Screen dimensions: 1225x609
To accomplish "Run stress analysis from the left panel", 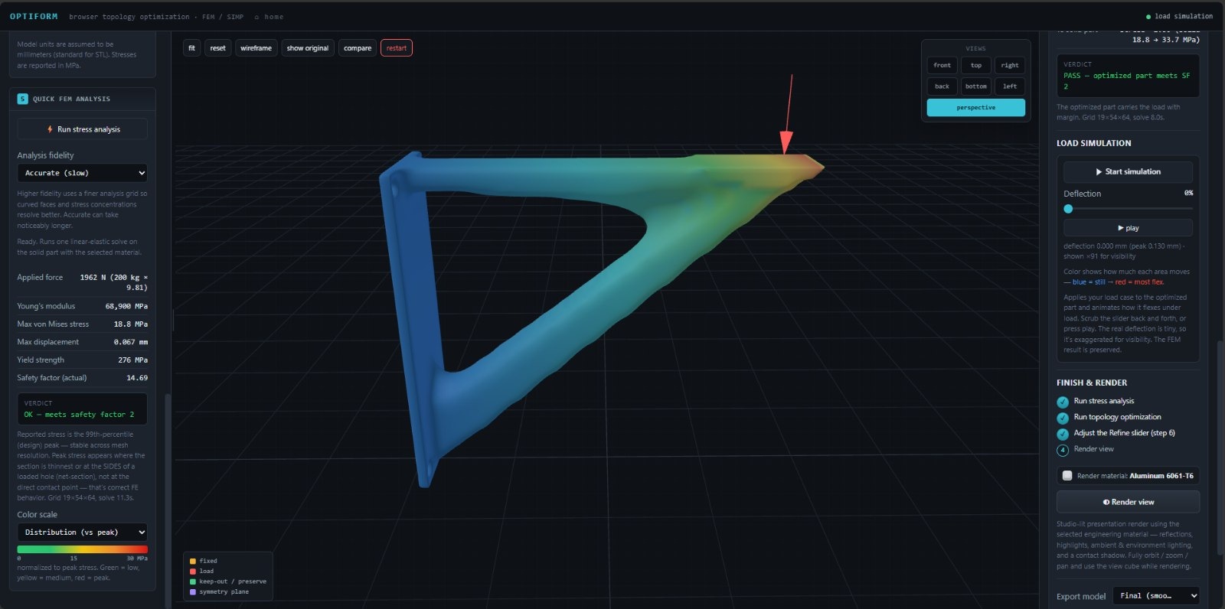I will pyautogui.click(x=83, y=129).
